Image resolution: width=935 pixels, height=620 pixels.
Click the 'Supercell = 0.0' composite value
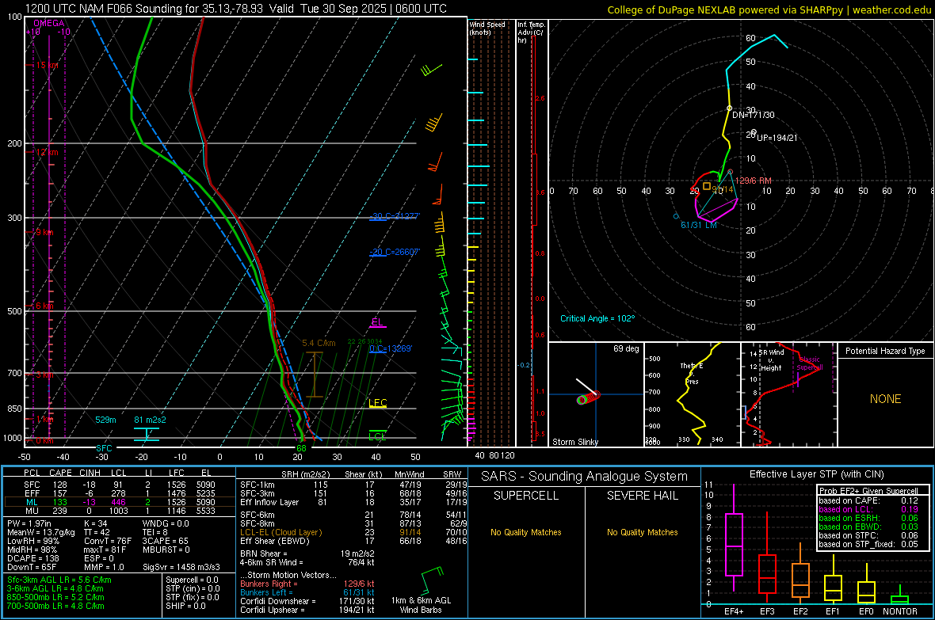[x=192, y=580]
